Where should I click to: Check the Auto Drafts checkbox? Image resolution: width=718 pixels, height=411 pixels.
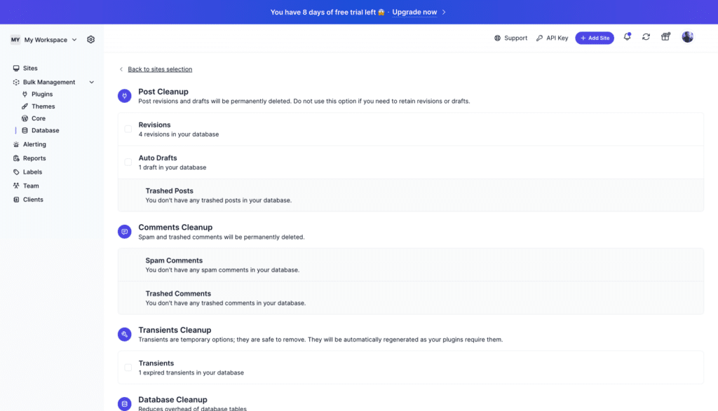tap(128, 162)
